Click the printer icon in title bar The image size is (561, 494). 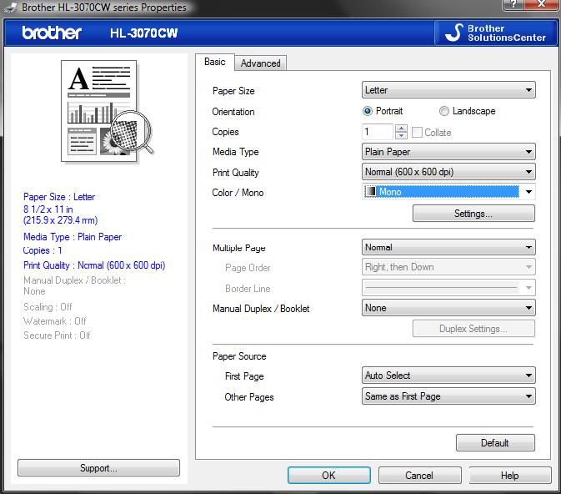pyautogui.click(x=8, y=8)
